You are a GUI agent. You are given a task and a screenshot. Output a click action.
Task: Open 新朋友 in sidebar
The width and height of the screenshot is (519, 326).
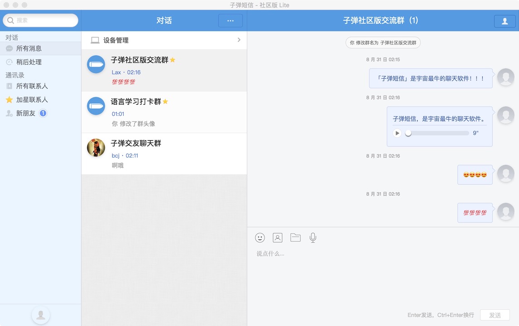(40, 113)
